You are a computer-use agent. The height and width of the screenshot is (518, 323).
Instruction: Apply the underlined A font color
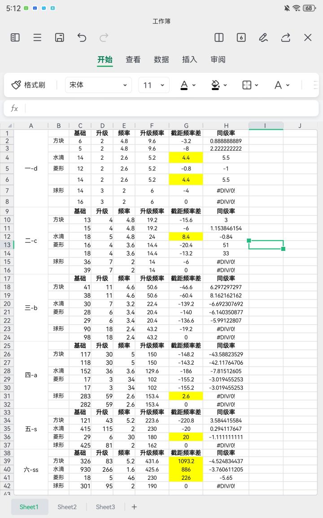click(x=184, y=85)
